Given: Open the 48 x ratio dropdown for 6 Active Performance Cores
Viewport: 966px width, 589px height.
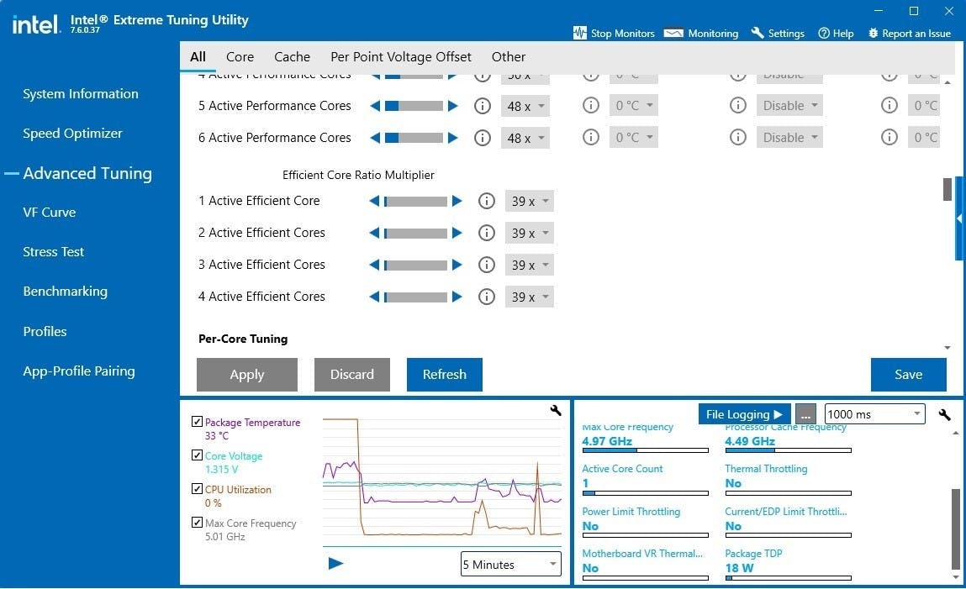Looking at the screenshot, I should [x=526, y=138].
